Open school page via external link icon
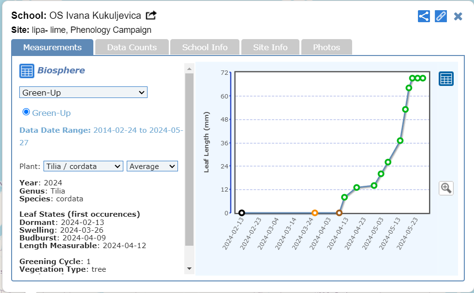474x293 pixels. (151, 15)
